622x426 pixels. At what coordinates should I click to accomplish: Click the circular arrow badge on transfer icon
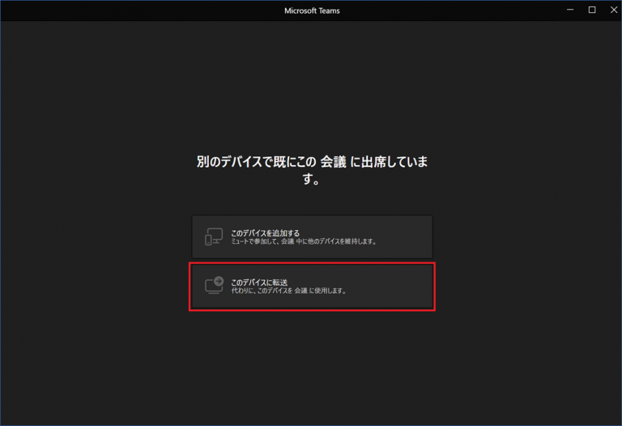218,281
